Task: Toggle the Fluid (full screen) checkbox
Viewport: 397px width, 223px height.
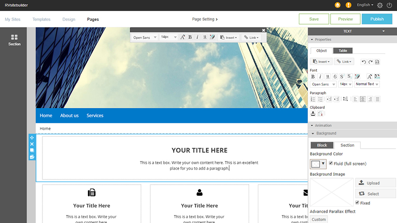Action: [331, 163]
